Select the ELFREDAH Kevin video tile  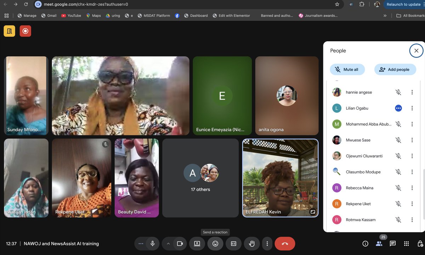pyautogui.click(x=280, y=178)
